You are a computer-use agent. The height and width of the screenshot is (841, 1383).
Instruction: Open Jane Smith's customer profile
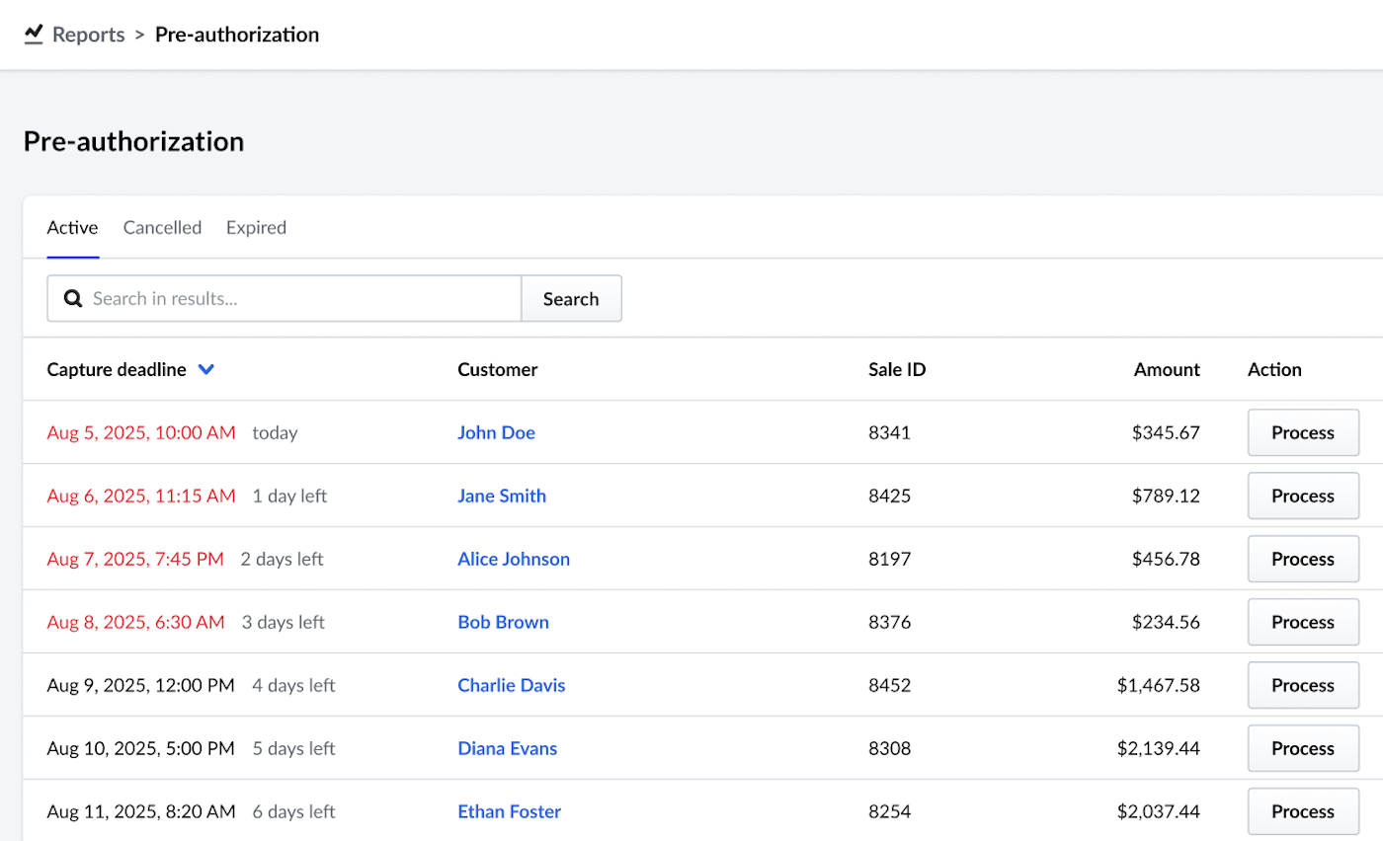tap(502, 496)
